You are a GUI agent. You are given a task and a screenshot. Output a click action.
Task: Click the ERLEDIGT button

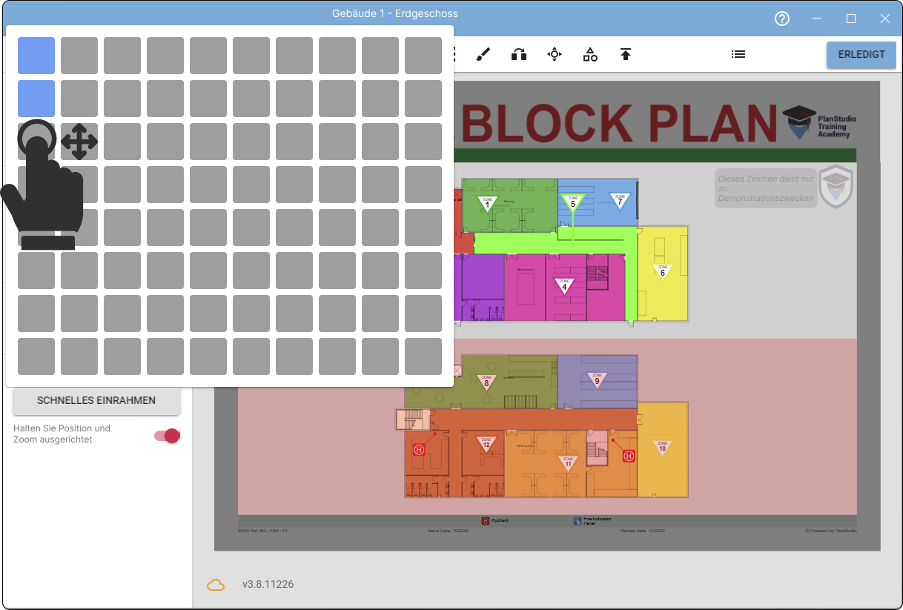(861, 55)
